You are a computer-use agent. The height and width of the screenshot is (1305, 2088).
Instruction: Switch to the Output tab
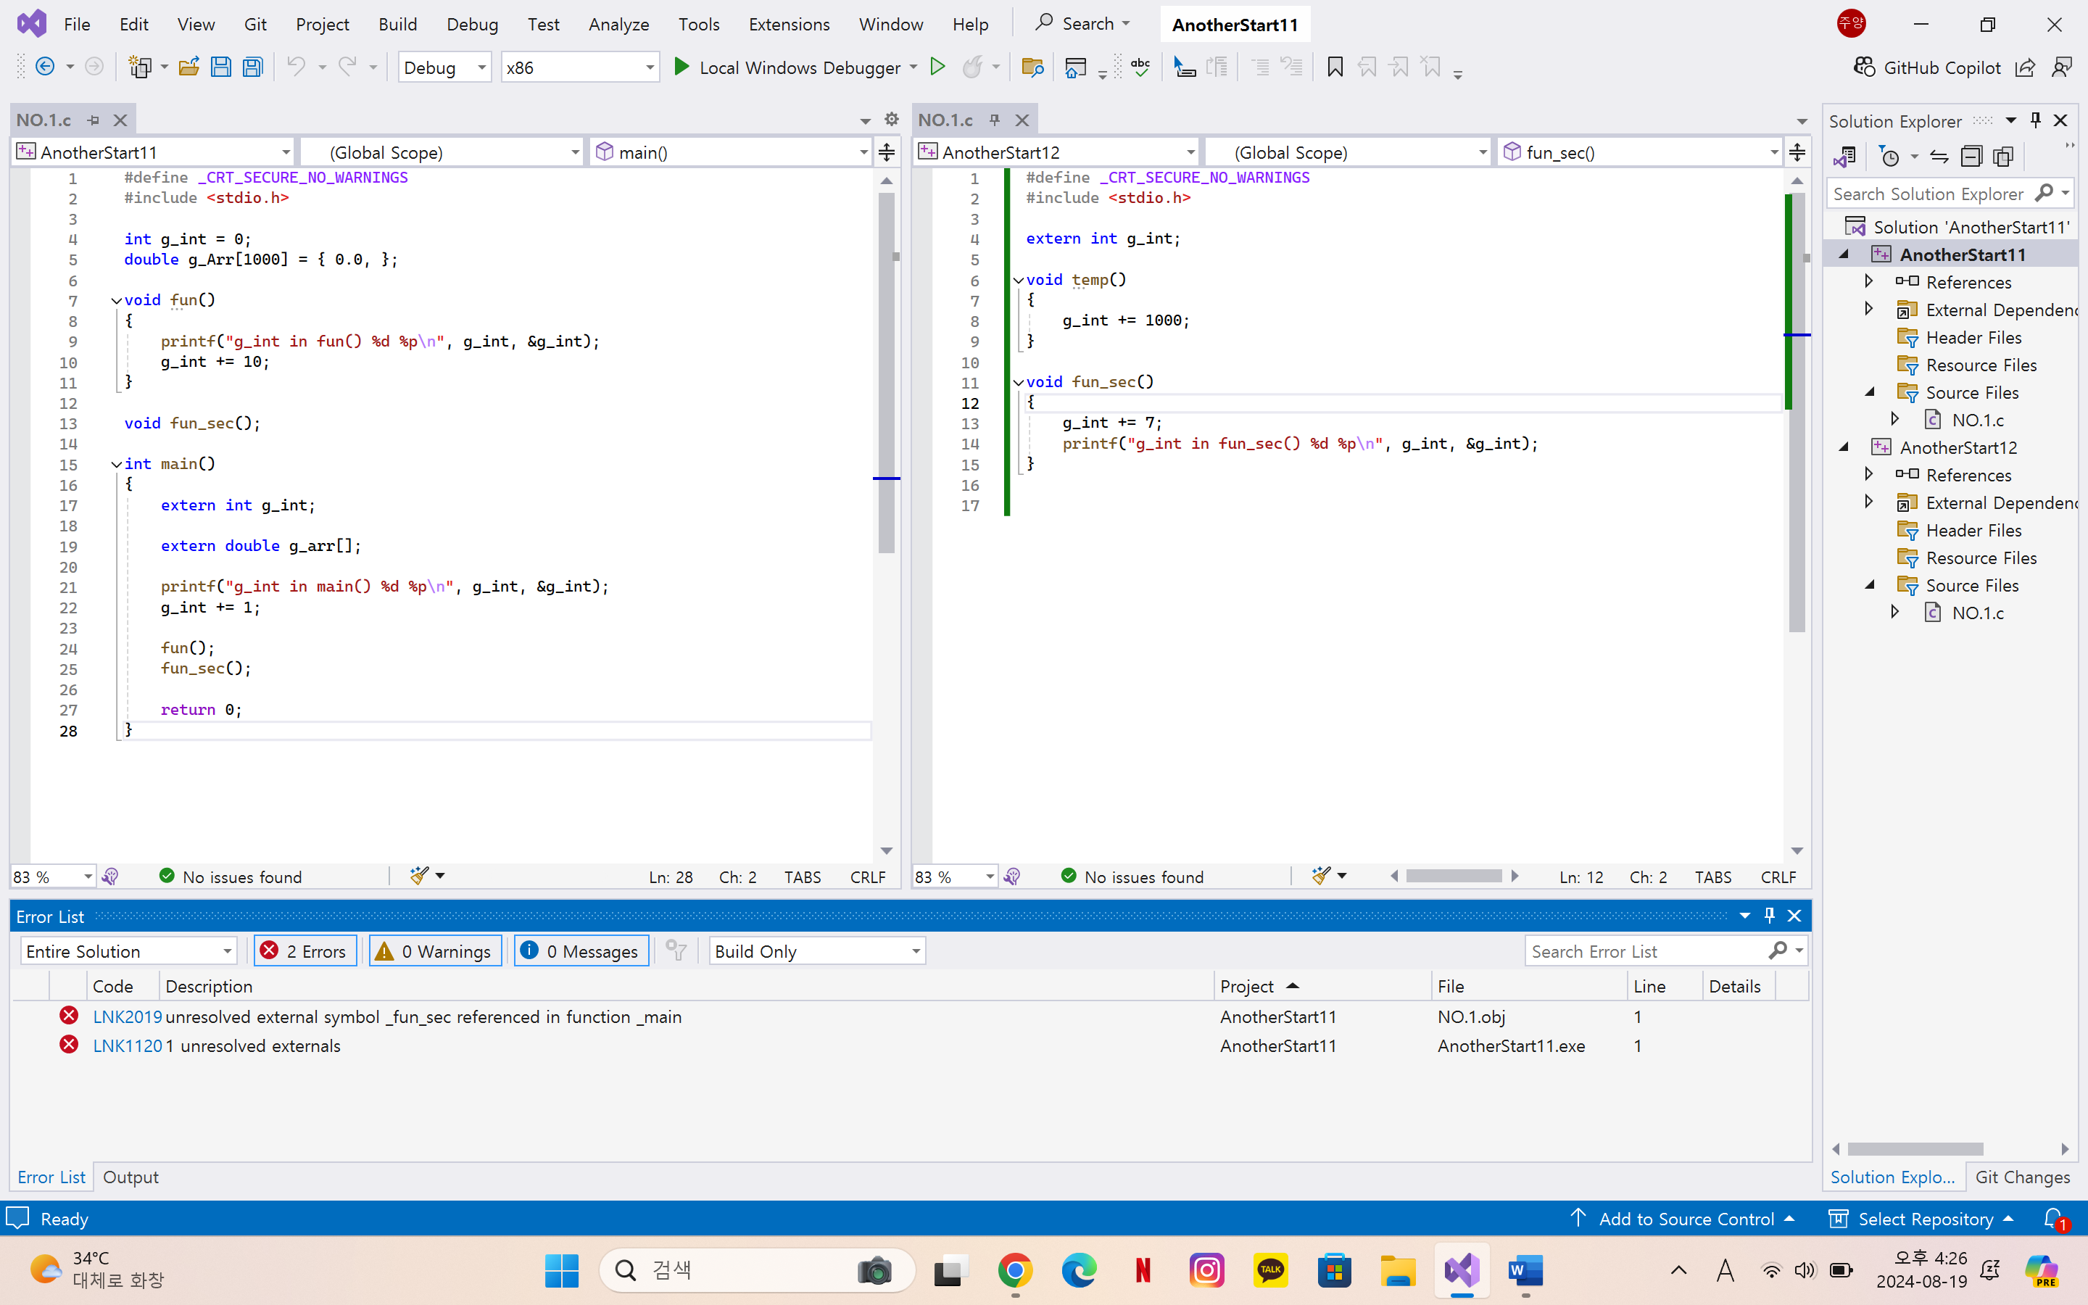(130, 1177)
